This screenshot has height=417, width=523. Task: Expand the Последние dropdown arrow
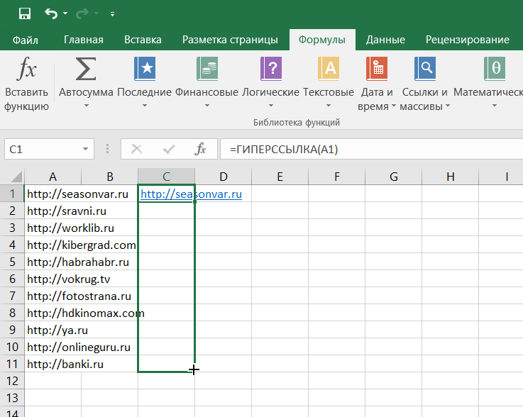[x=145, y=106]
